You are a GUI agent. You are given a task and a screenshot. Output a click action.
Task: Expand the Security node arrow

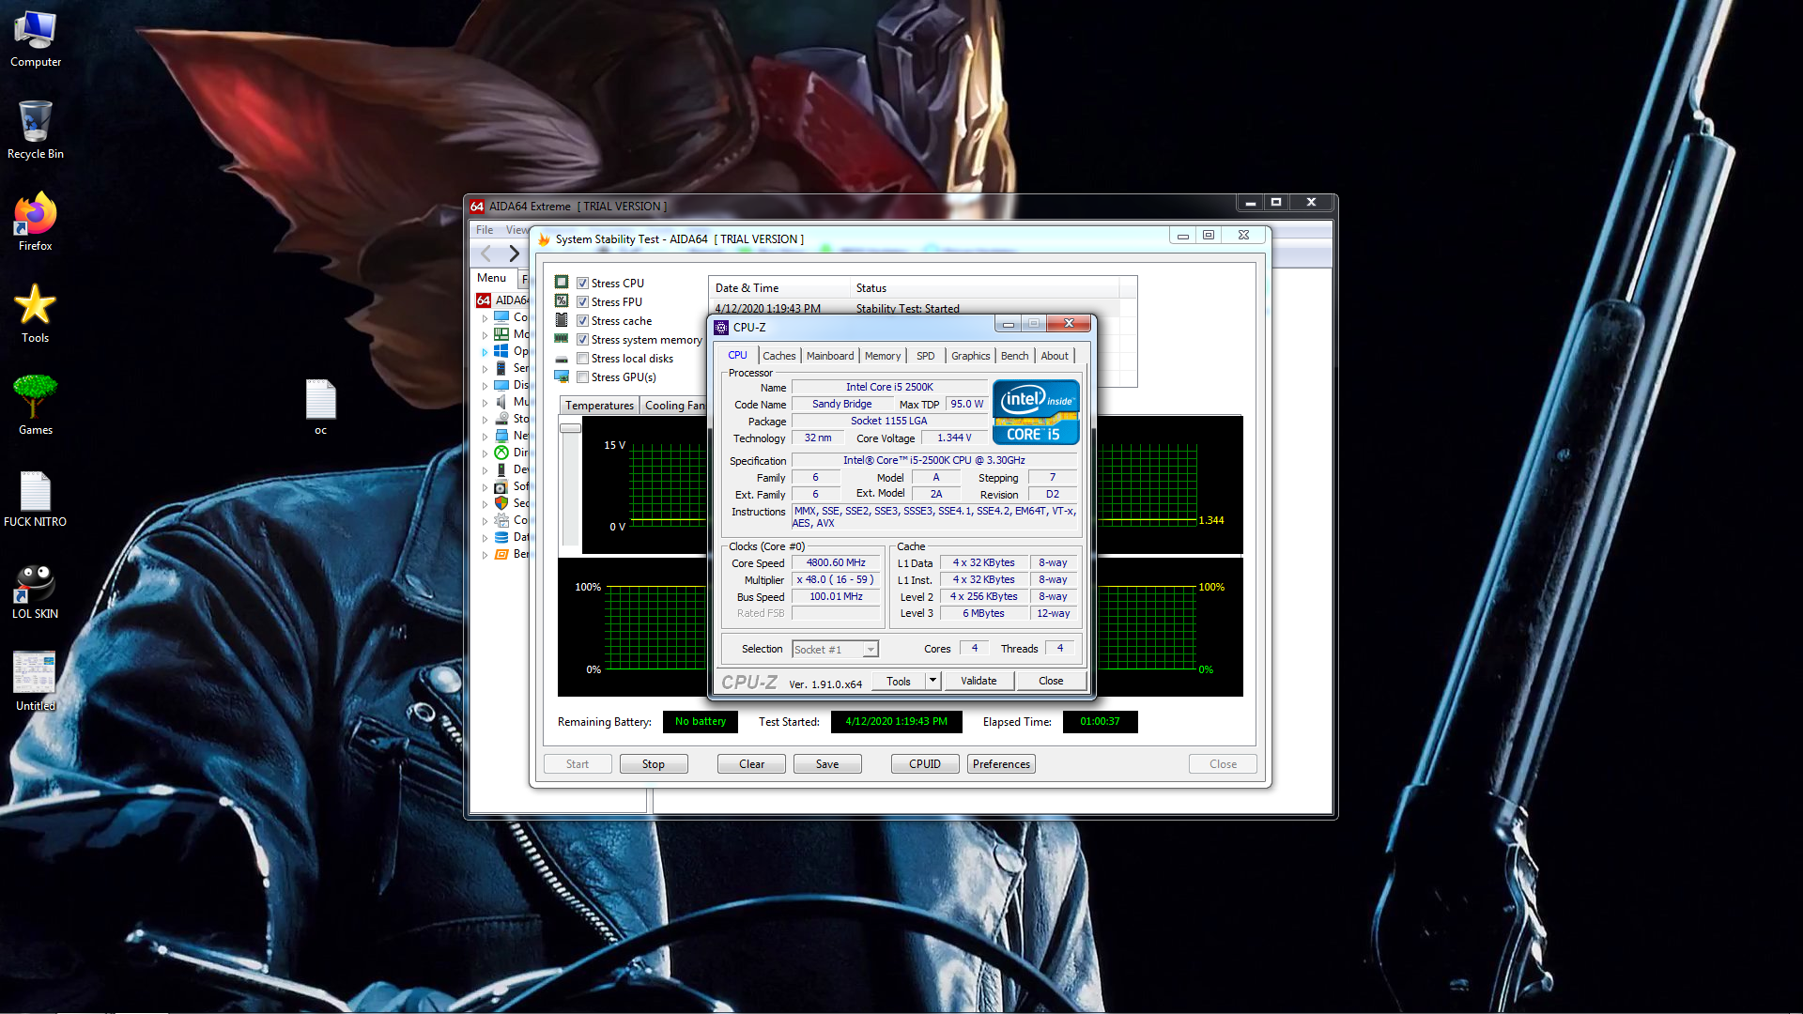click(x=485, y=504)
